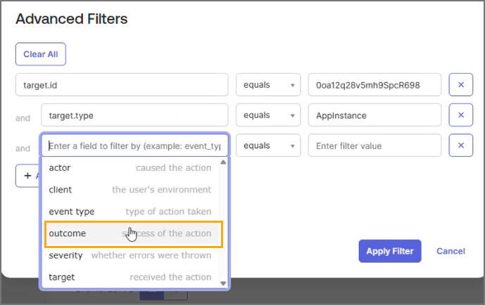Cancel the Advanced Filters dialog
Viewport: 485px width, 305px height.
pyautogui.click(x=451, y=251)
